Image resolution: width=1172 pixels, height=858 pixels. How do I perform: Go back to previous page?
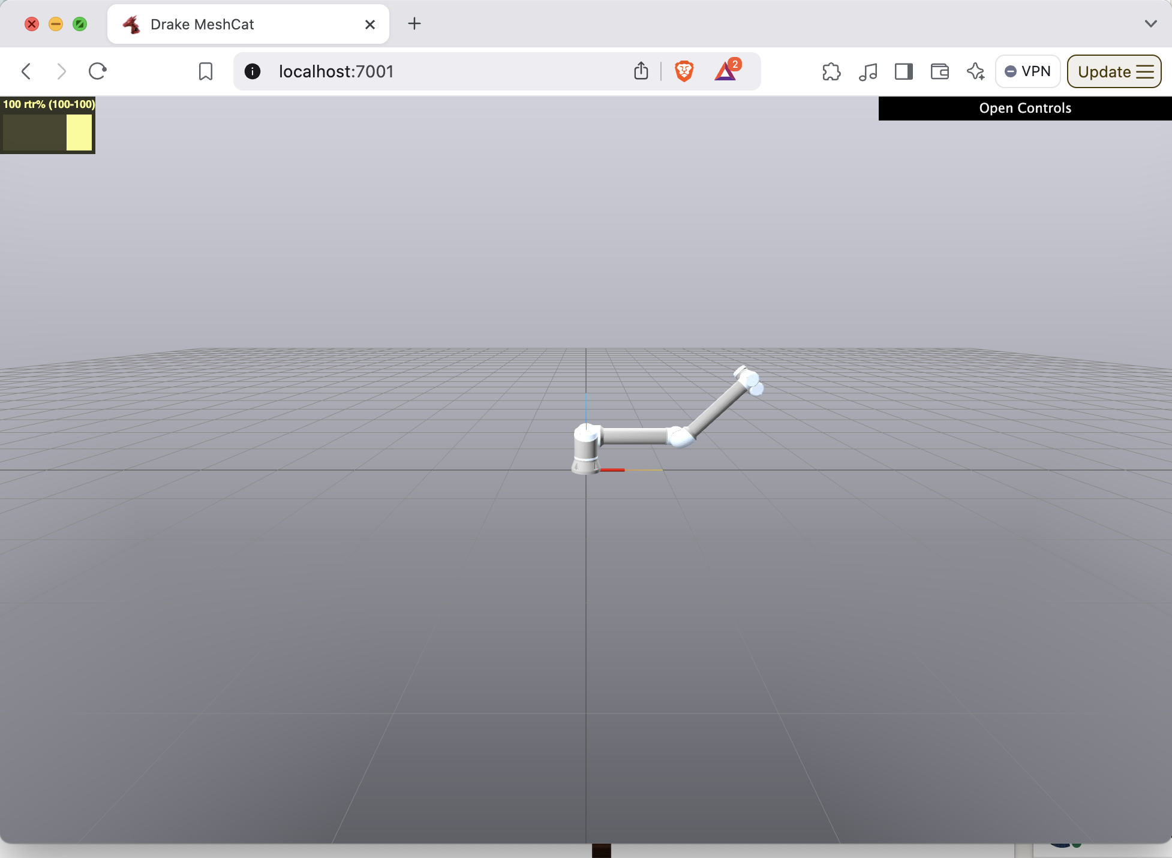coord(26,71)
